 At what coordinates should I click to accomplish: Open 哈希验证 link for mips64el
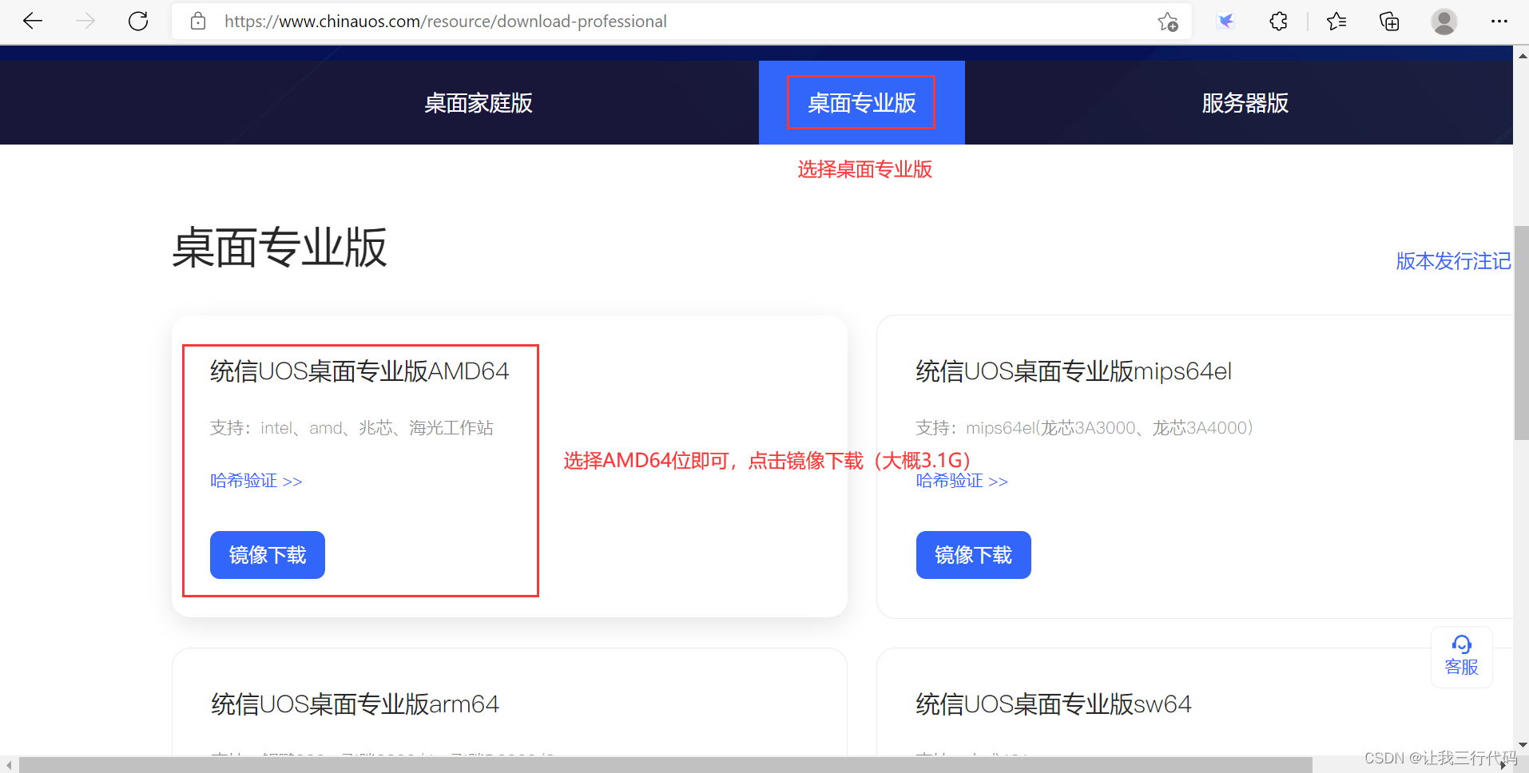[x=962, y=481]
